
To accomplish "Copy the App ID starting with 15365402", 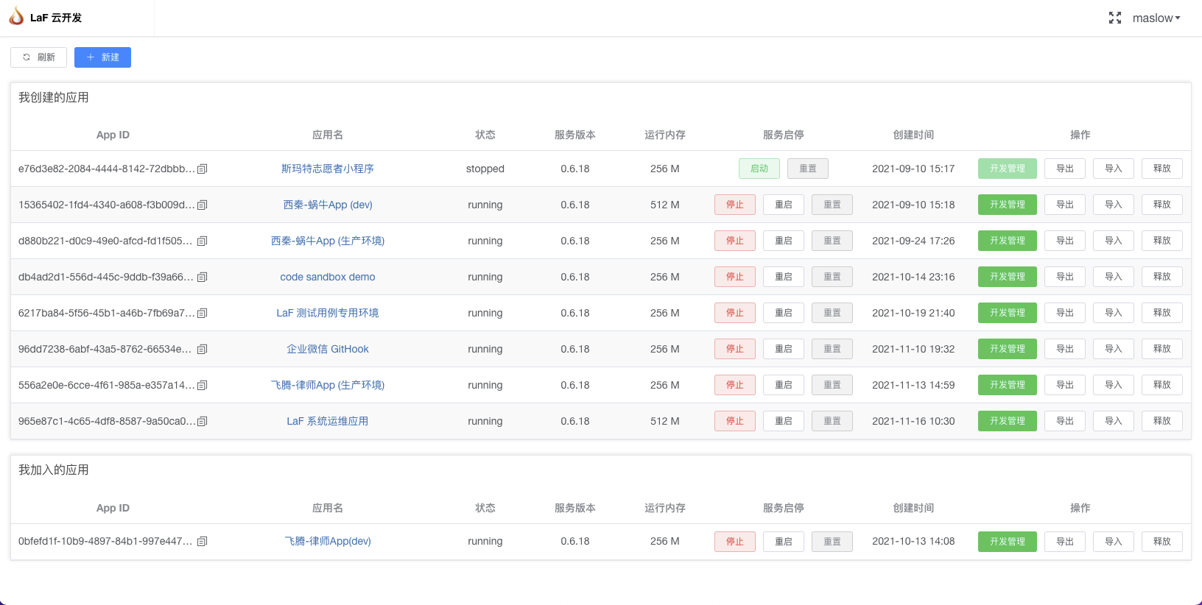I will (203, 205).
